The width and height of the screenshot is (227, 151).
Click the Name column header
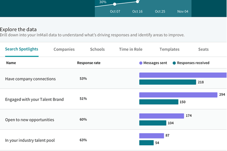tap(11, 63)
